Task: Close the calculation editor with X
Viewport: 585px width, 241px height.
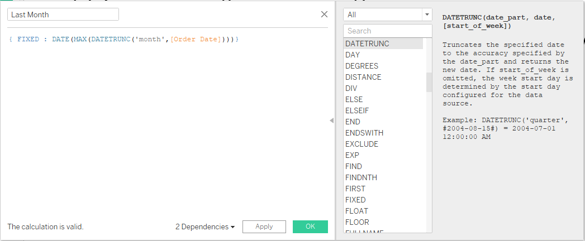Action: click(324, 15)
